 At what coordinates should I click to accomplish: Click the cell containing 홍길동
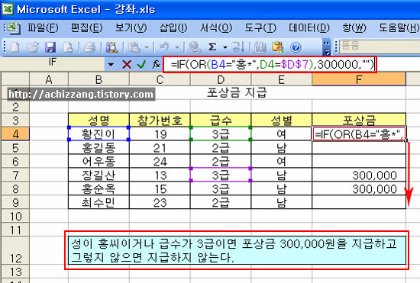pos(99,148)
